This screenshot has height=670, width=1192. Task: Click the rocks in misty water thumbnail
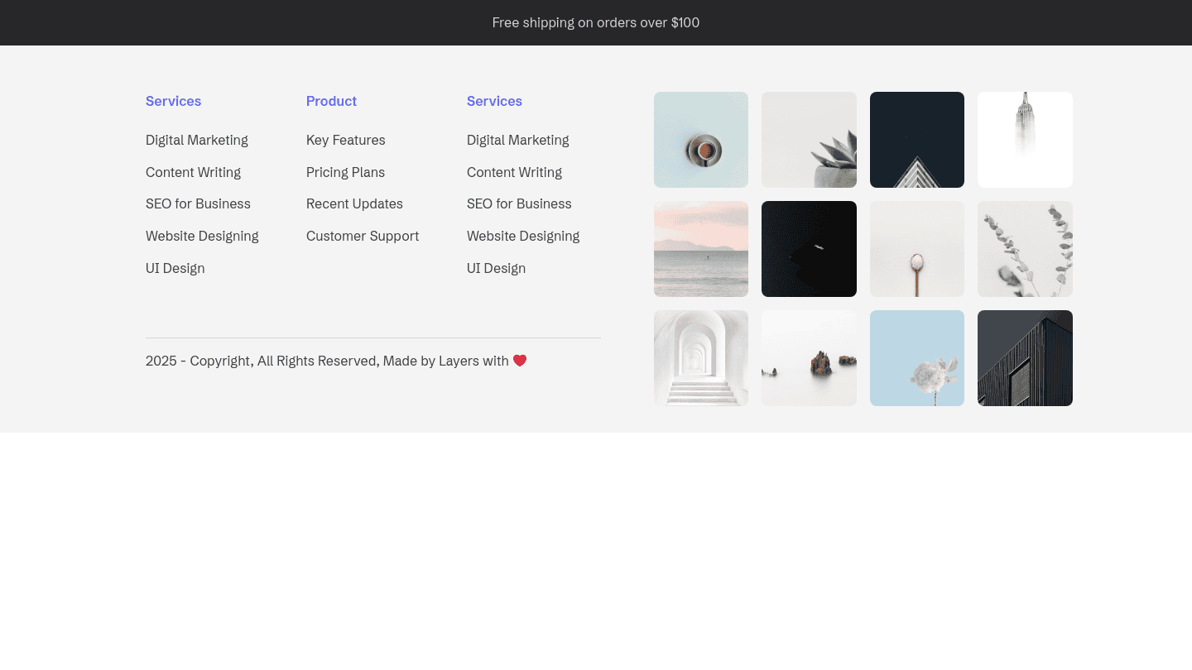pos(809,358)
